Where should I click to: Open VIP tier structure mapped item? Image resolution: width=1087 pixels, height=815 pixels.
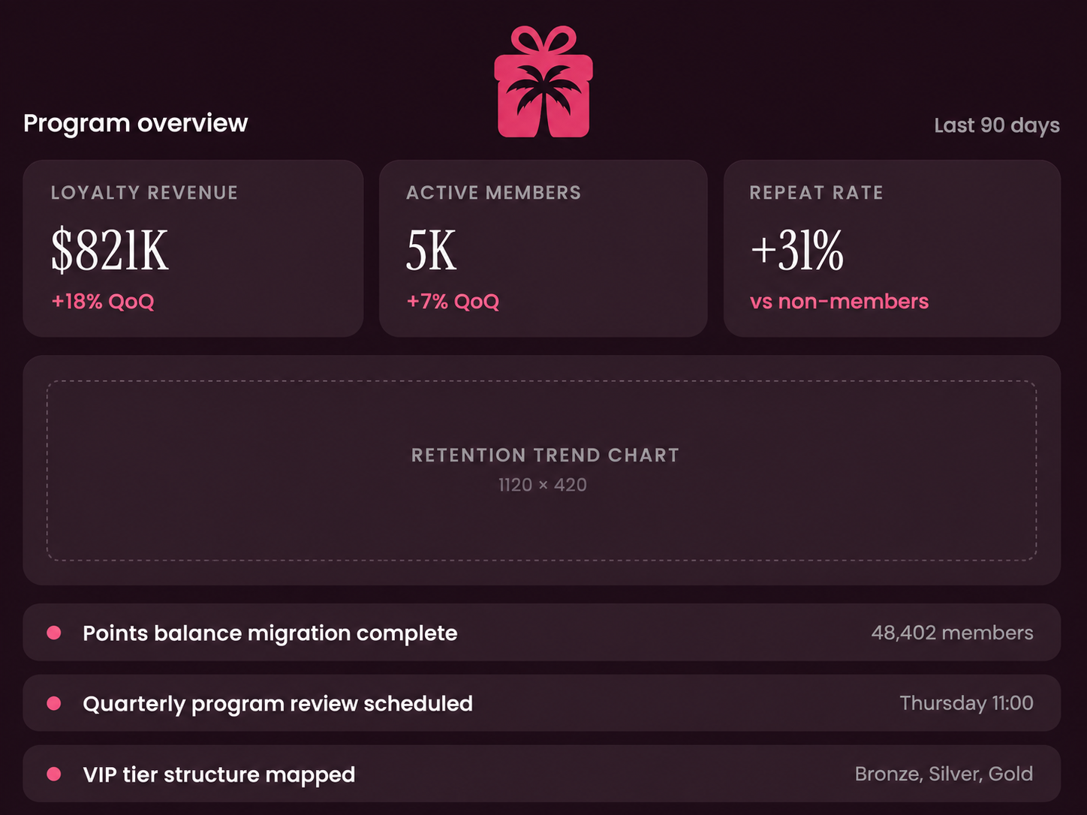pos(542,774)
